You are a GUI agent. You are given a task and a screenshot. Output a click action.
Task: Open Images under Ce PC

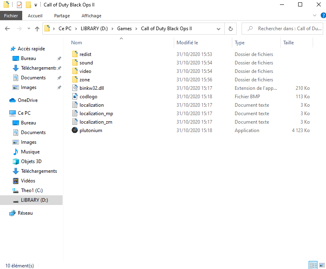(x=25, y=142)
